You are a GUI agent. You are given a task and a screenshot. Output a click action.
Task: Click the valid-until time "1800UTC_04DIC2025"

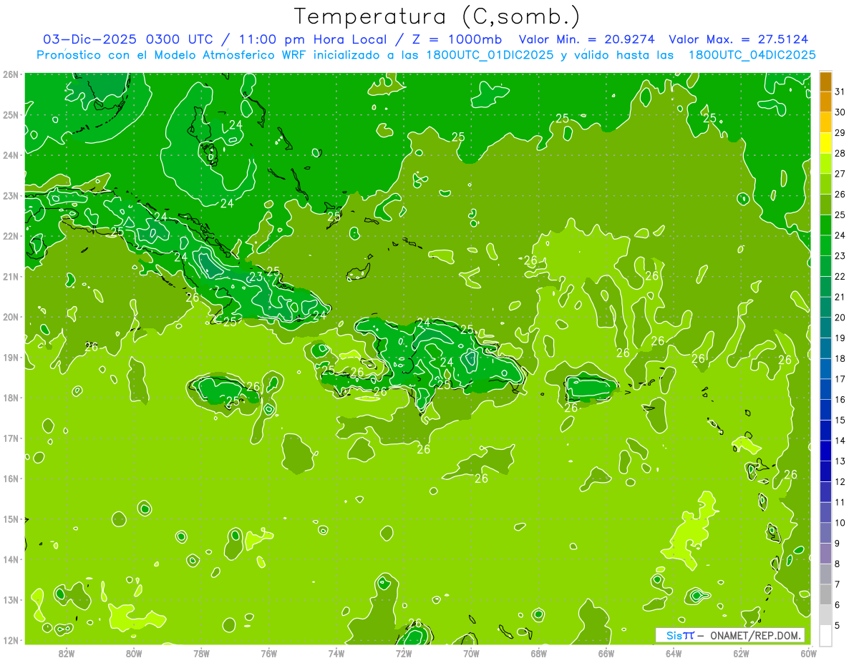[752, 55]
